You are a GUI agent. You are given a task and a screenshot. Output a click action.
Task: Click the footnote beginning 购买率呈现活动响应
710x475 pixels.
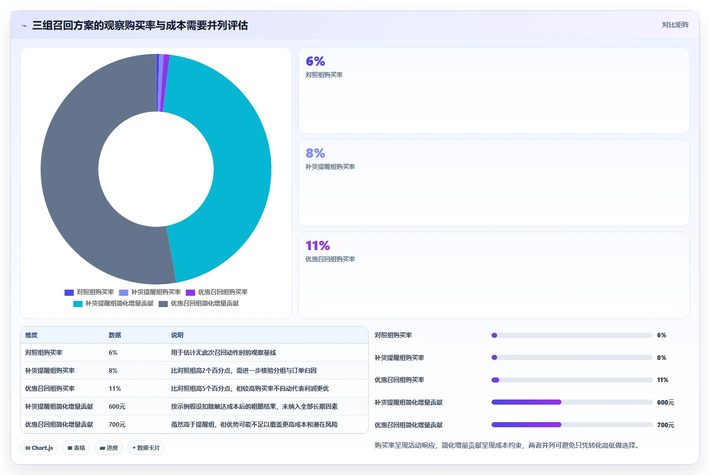pyautogui.click(x=508, y=445)
